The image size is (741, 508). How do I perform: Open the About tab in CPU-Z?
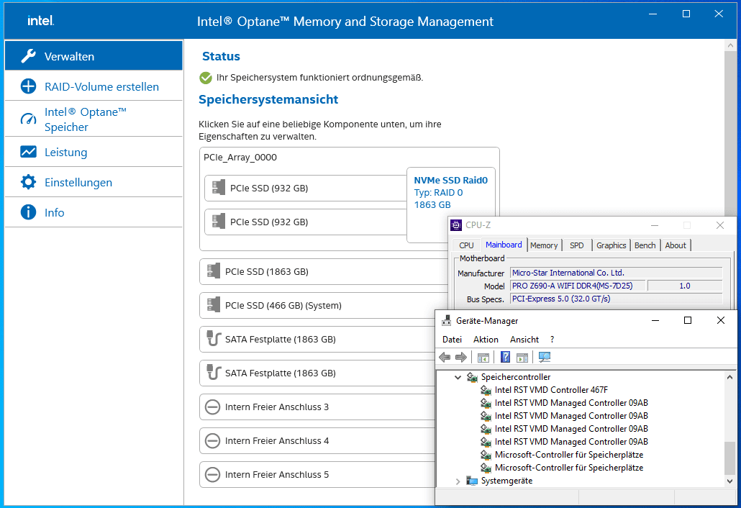point(676,245)
